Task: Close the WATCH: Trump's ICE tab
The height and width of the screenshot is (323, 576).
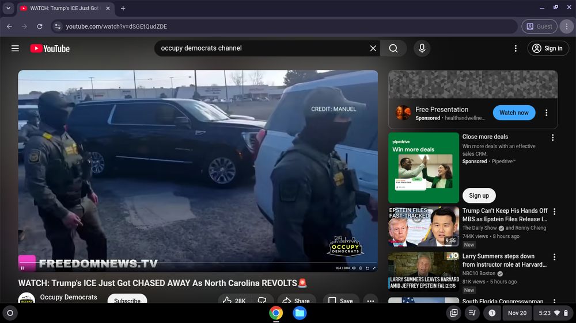Action: point(108,8)
